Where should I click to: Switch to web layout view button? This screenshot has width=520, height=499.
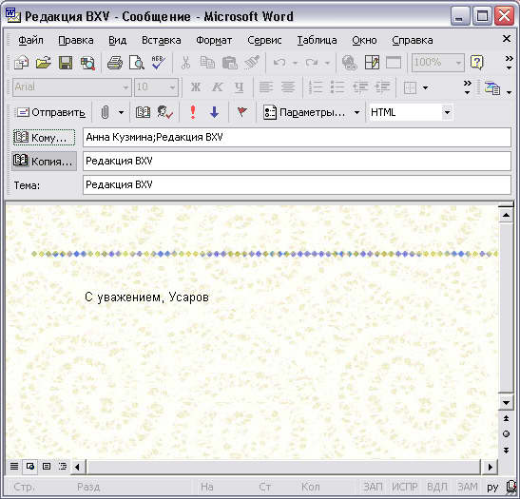(x=29, y=467)
